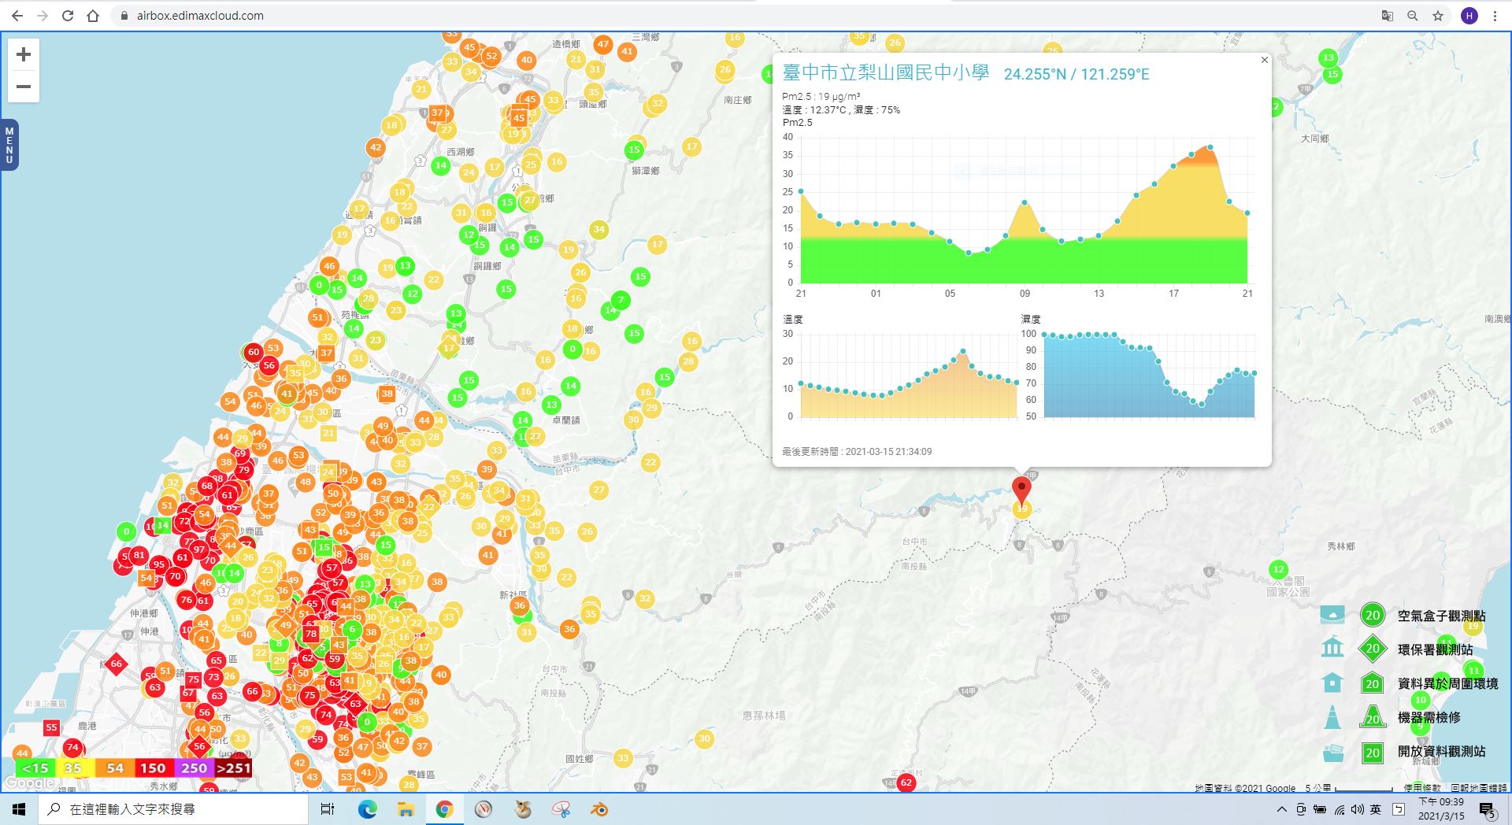
Task: Launch Microsoft Edge from taskbar
Action: click(367, 809)
